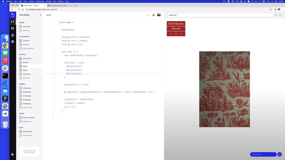Select style.css stylesheet
This screenshot has height=160, width=285.
pos(26,44)
